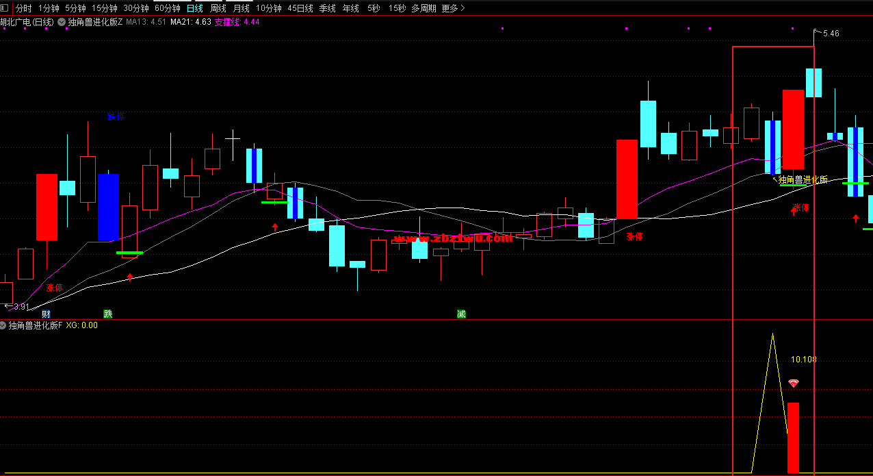
Task: Select the 60分钟 period tab
Action: 168,8
